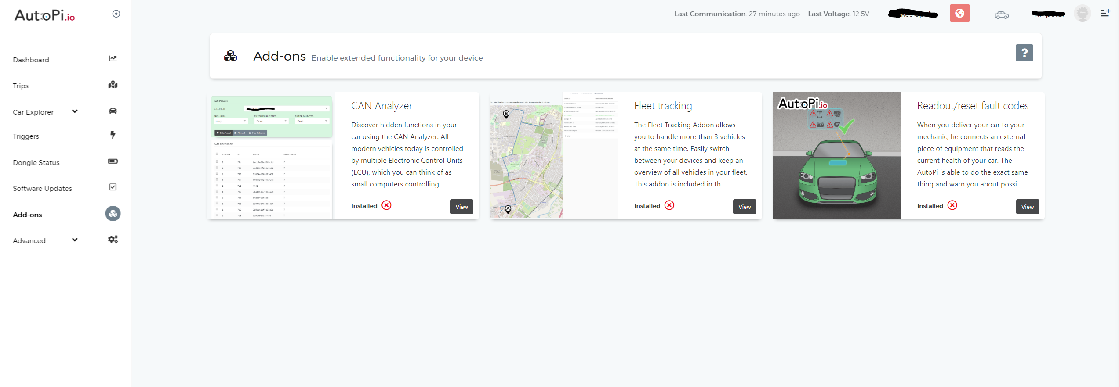Click the redacted username in header
The width and height of the screenshot is (1119, 387).
(x=1048, y=14)
